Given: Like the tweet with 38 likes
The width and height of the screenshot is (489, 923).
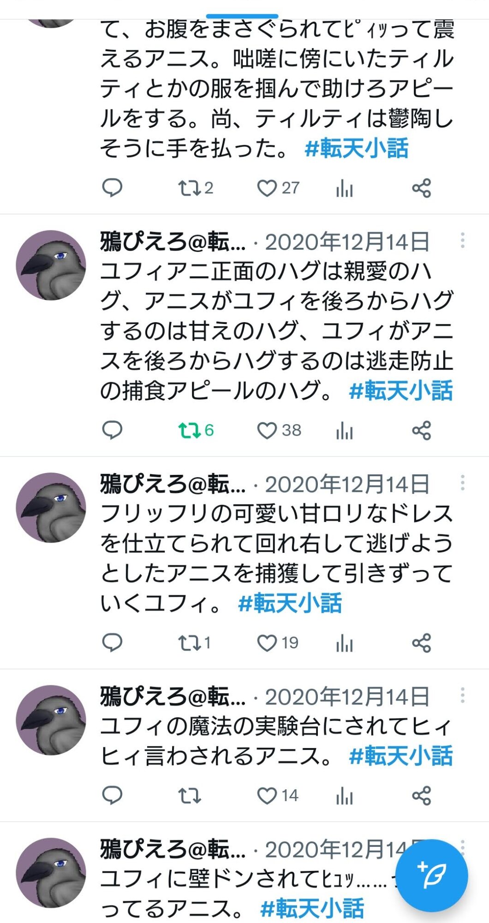Looking at the screenshot, I should pyautogui.click(x=267, y=431).
